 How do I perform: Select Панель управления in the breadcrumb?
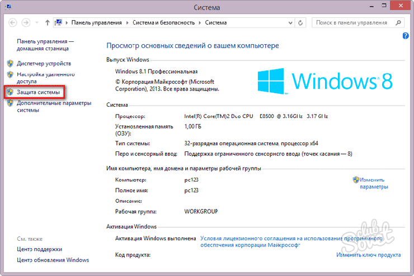coord(96,23)
